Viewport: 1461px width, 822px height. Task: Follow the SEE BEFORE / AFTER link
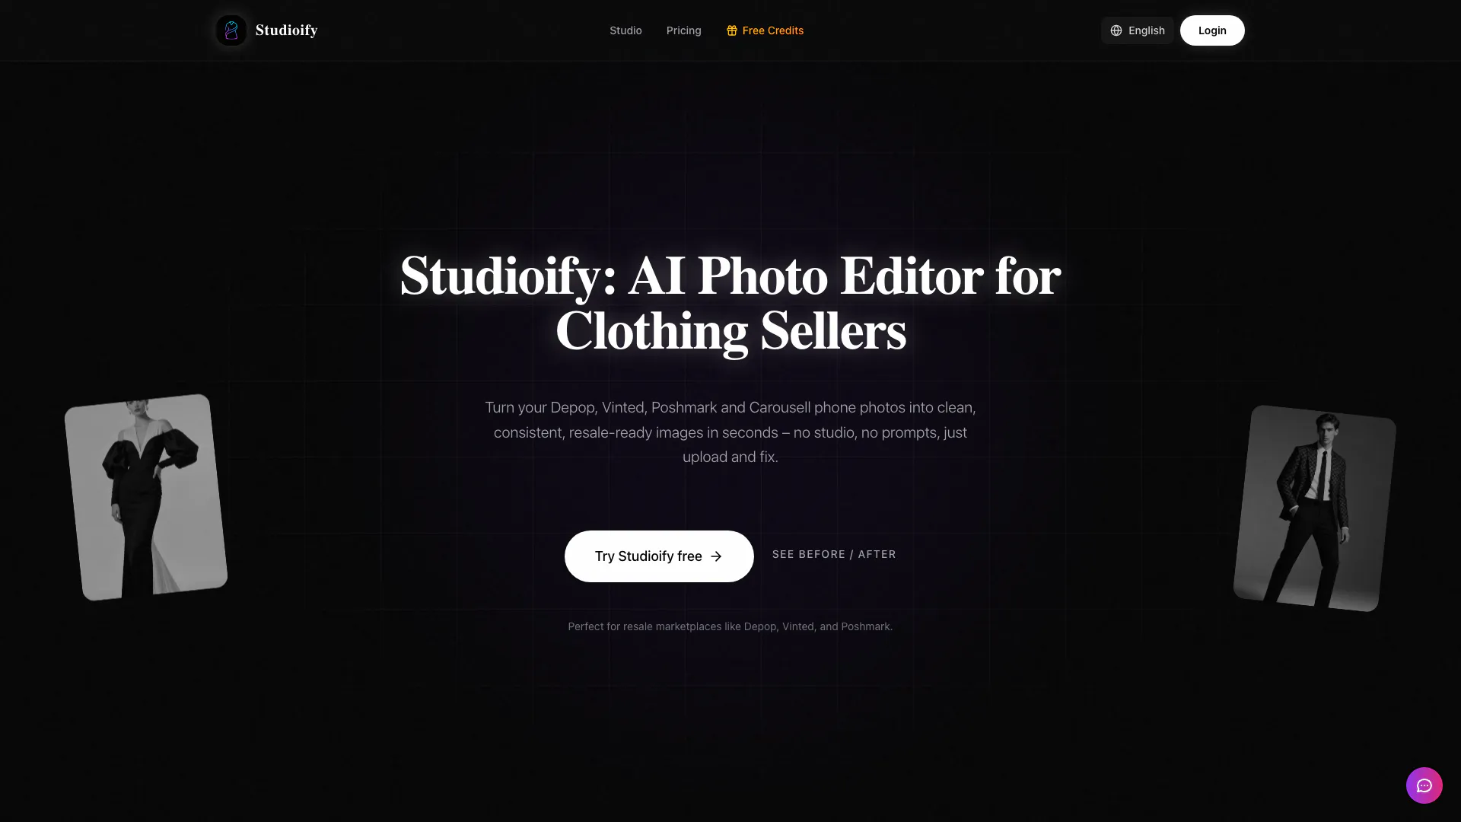(834, 554)
